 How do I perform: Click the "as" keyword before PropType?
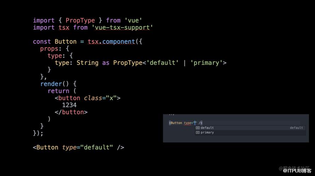[106, 63]
